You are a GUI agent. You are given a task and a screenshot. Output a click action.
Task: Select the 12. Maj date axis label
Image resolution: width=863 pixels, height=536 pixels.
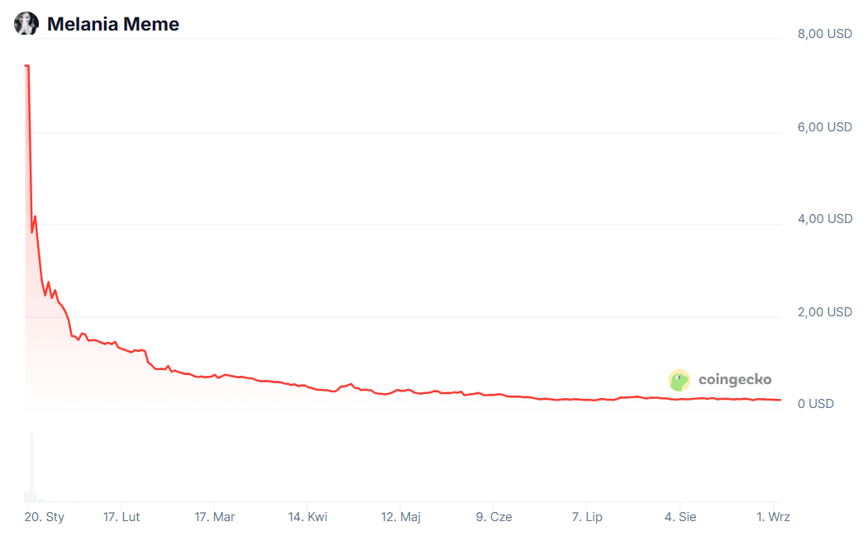[401, 517]
